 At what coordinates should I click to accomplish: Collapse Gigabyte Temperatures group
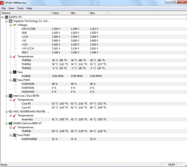(x=10, y=57)
